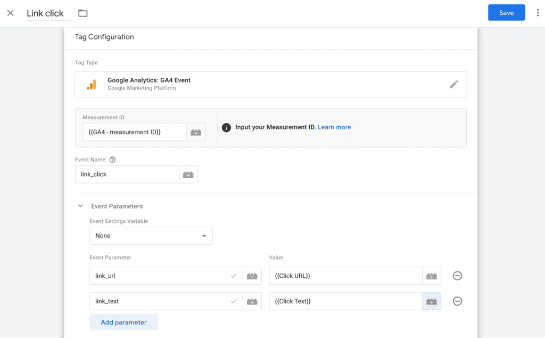
Task: Edit the link_url parameter name field
Action: pyautogui.click(x=166, y=276)
